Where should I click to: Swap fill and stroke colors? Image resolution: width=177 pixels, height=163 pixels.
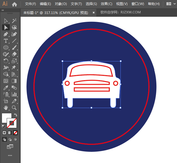[x=16, y=115]
